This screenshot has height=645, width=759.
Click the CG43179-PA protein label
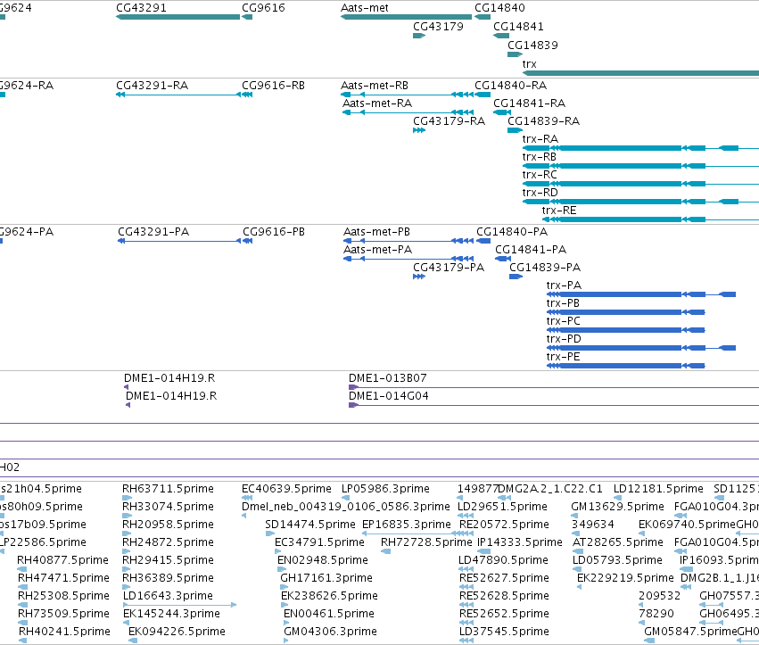pos(449,268)
